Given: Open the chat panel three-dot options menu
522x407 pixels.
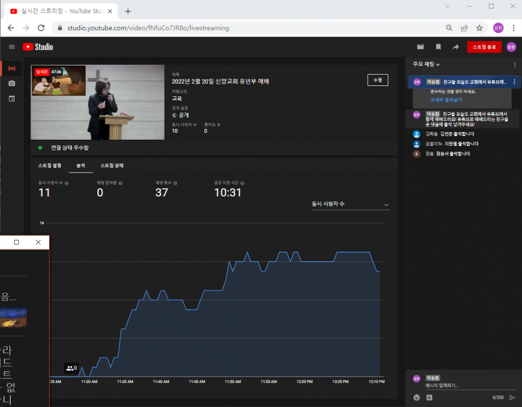Looking at the screenshot, I should tap(514, 65).
